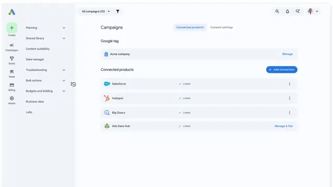Screen dimensions: 333x187
Task: Expand the account menu chevron
Action: pos(317,11)
